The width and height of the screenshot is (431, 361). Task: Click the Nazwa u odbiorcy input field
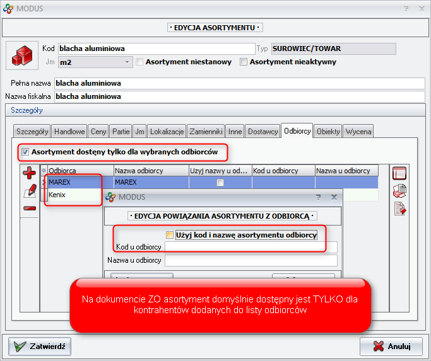pyautogui.click(x=251, y=260)
